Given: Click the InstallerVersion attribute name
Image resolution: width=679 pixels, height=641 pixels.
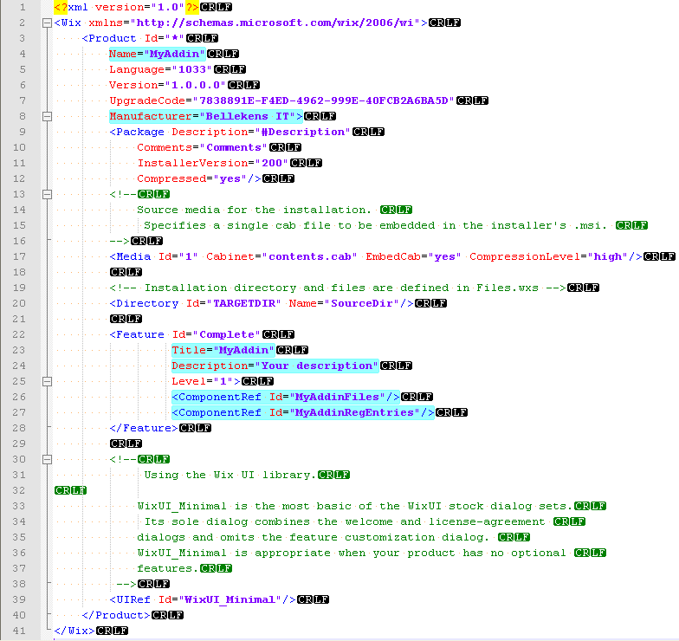Looking at the screenshot, I should pos(192,163).
